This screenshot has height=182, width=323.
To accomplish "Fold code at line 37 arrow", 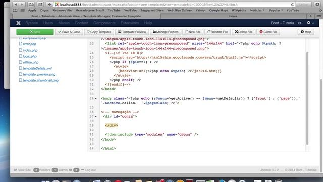I will coord(96,116).
